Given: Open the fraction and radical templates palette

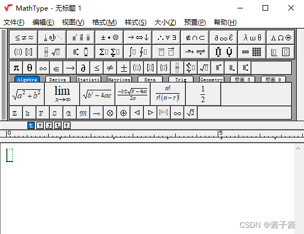Looking at the screenshot, I should [52, 52].
